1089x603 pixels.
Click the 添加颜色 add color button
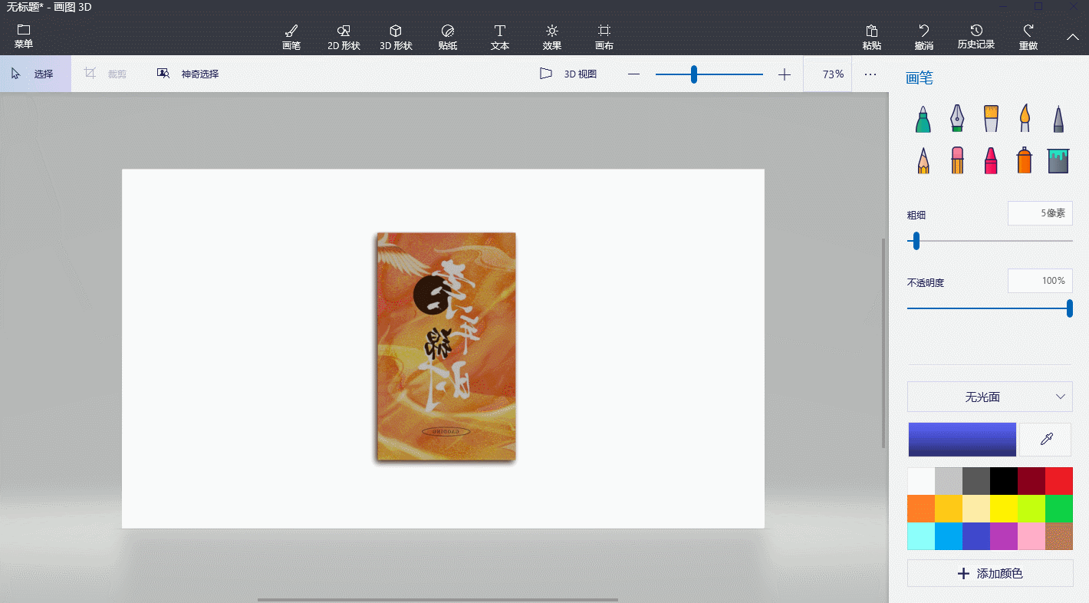point(990,573)
